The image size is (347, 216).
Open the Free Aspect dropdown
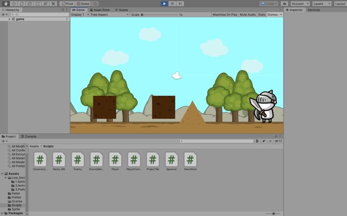[110, 15]
